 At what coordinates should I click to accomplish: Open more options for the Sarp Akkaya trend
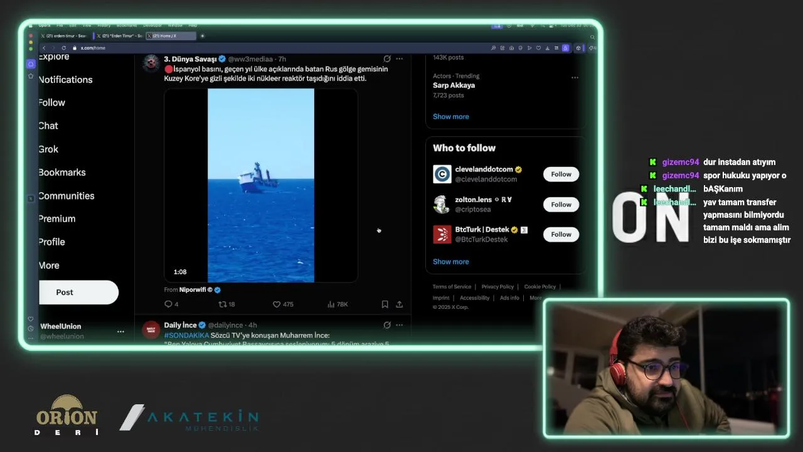click(575, 78)
